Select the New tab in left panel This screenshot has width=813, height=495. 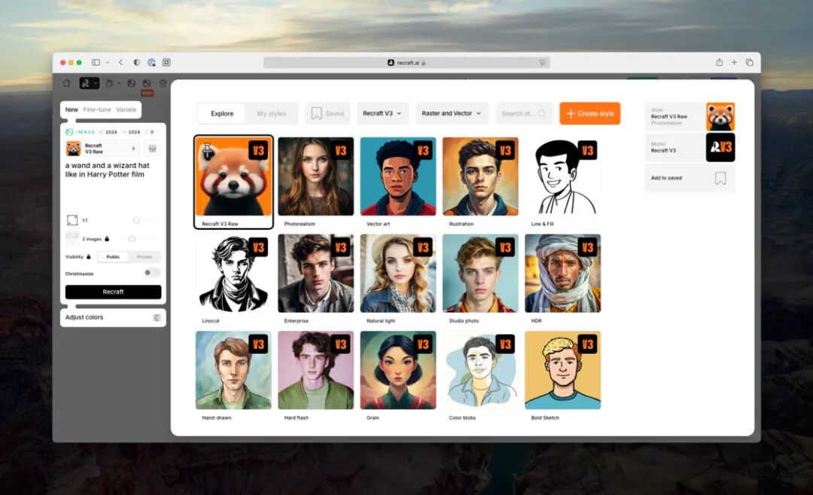pos(72,109)
